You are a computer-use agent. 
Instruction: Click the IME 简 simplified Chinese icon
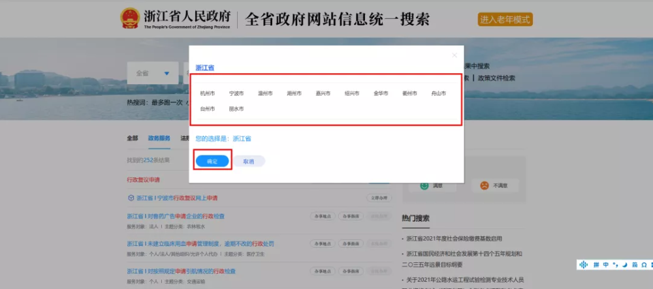635,265
